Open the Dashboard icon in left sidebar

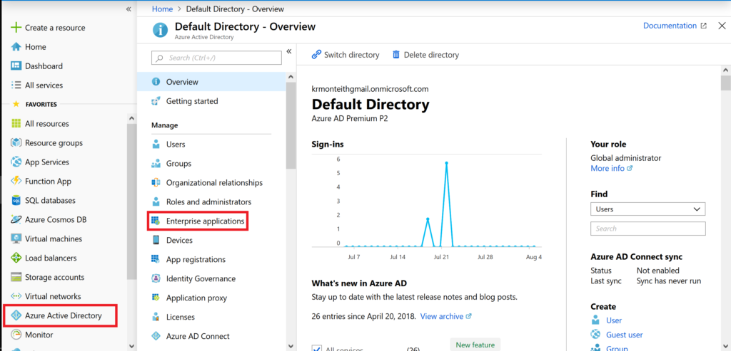pos(16,66)
